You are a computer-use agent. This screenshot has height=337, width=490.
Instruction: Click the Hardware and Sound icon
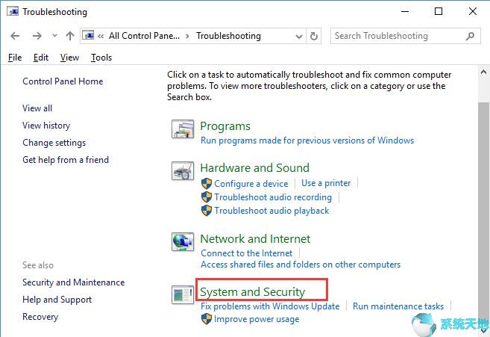tap(183, 170)
